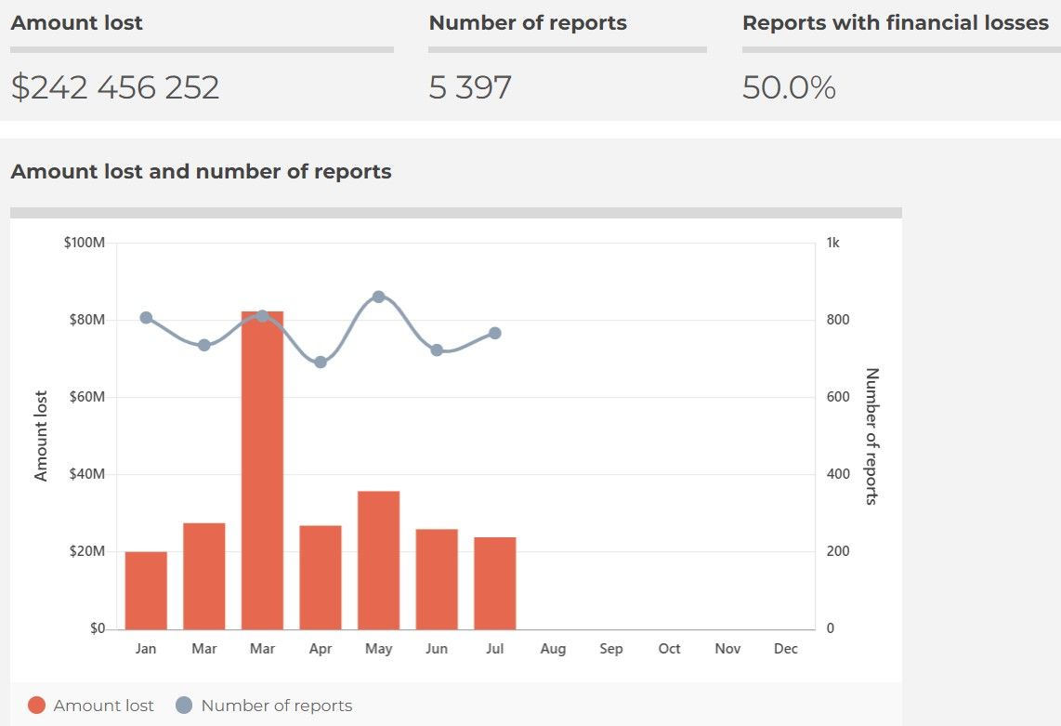Select the April amount lost bar
1061x726 pixels.
click(321, 577)
